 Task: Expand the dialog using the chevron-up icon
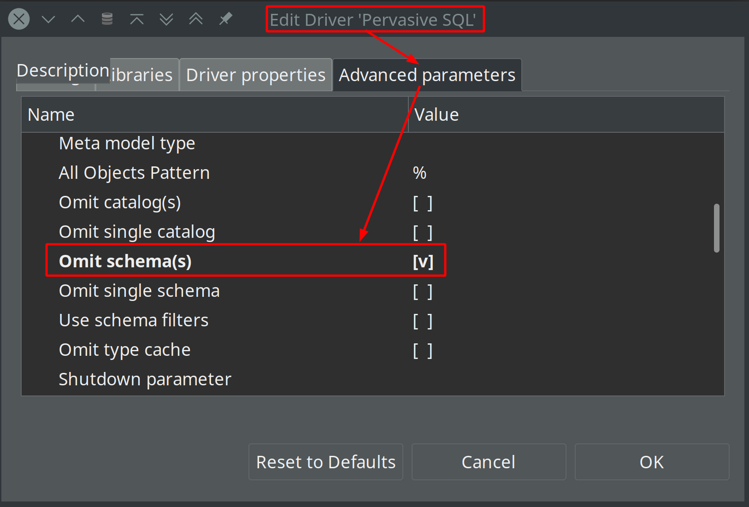point(77,19)
